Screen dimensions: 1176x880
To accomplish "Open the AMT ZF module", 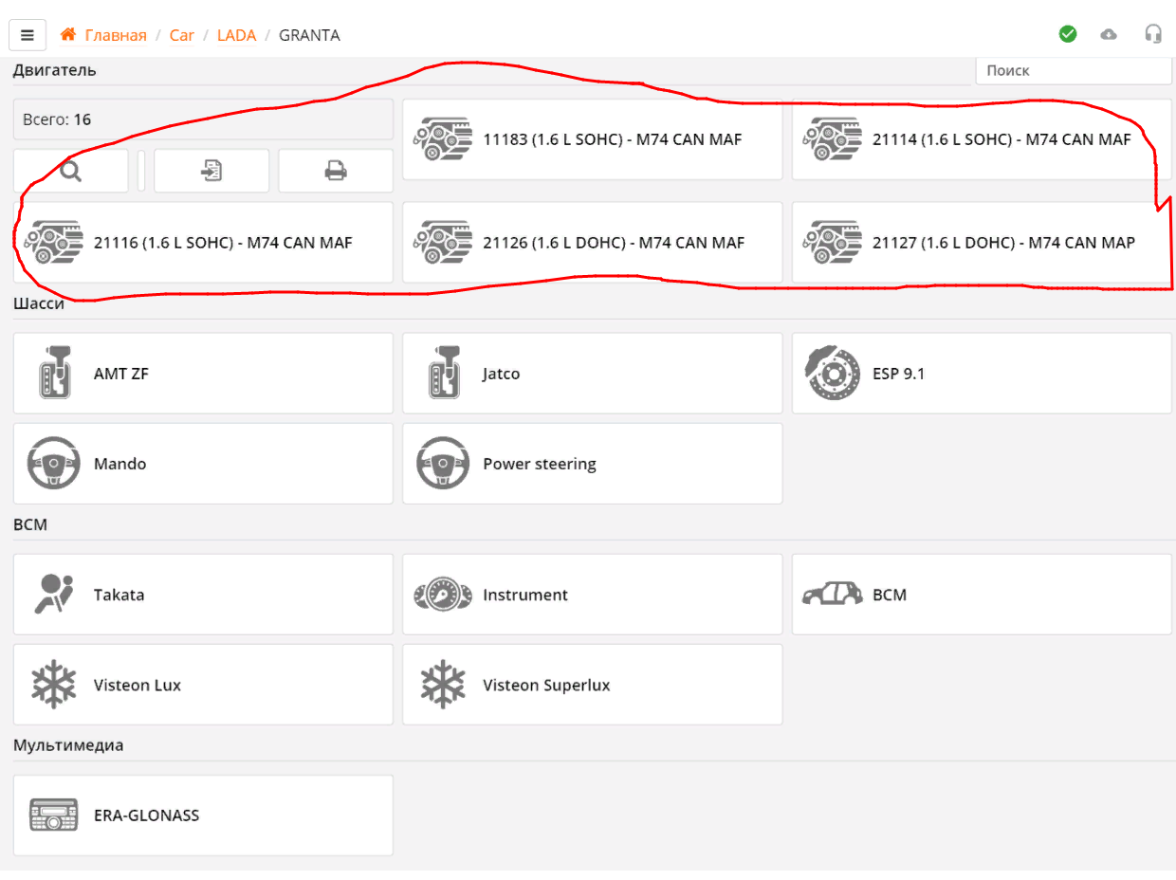I will coord(203,373).
